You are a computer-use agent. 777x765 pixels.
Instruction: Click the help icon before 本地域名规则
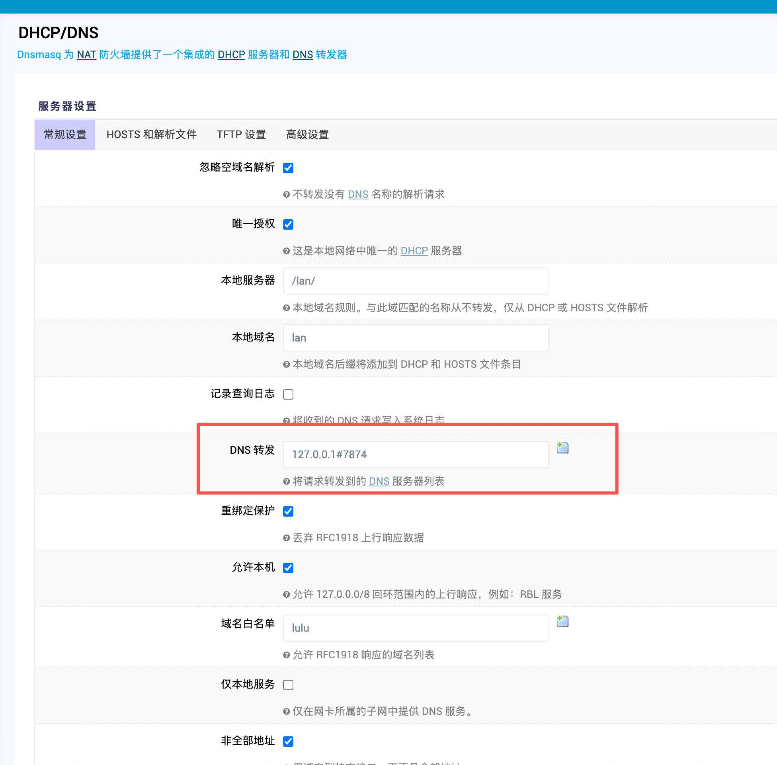287,308
